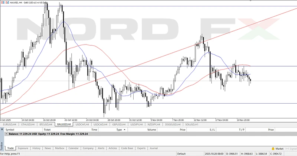Click the 'For Help, press F1' status text
297x156 pixels.
click(10, 154)
